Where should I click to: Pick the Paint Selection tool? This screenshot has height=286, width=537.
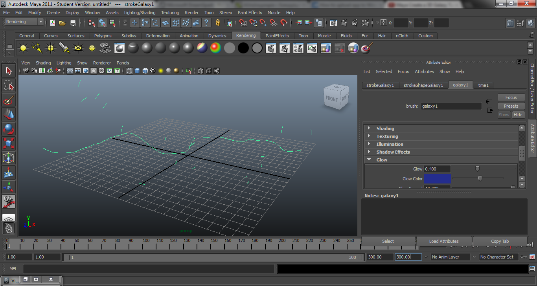(9, 100)
